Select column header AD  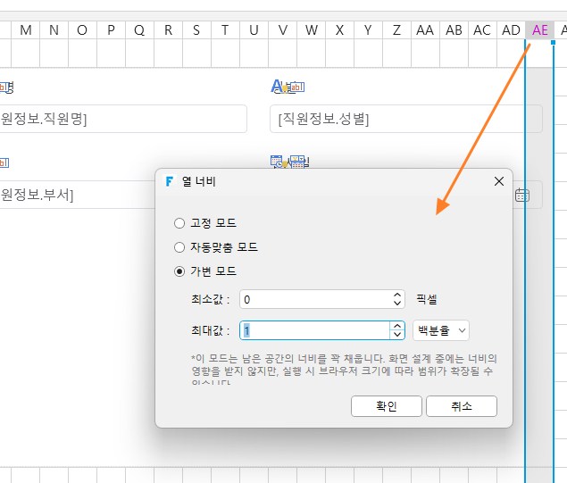[511, 30]
